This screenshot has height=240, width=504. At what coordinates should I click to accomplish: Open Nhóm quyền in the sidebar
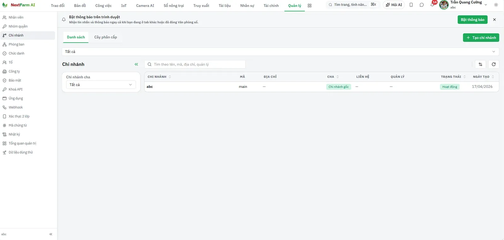(x=28, y=26)
